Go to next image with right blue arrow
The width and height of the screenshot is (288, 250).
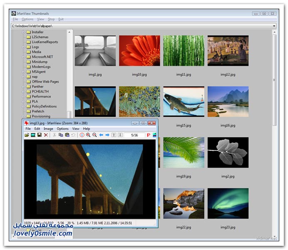coord(107,135)
